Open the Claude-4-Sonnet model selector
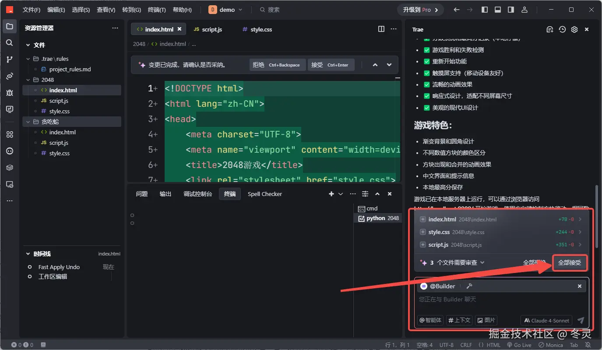602x350 pixels. 546,320
